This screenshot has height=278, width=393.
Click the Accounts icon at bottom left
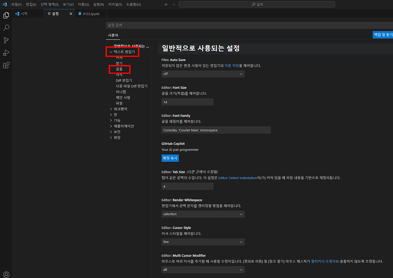pos(6,274)
